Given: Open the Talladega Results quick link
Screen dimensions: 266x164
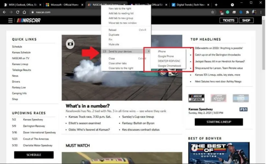Looking at the screenshot, I should pyautogui.click(x=21, y=70).
